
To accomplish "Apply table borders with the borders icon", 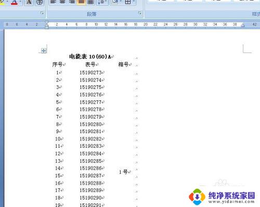I will [x=128, y=2].
